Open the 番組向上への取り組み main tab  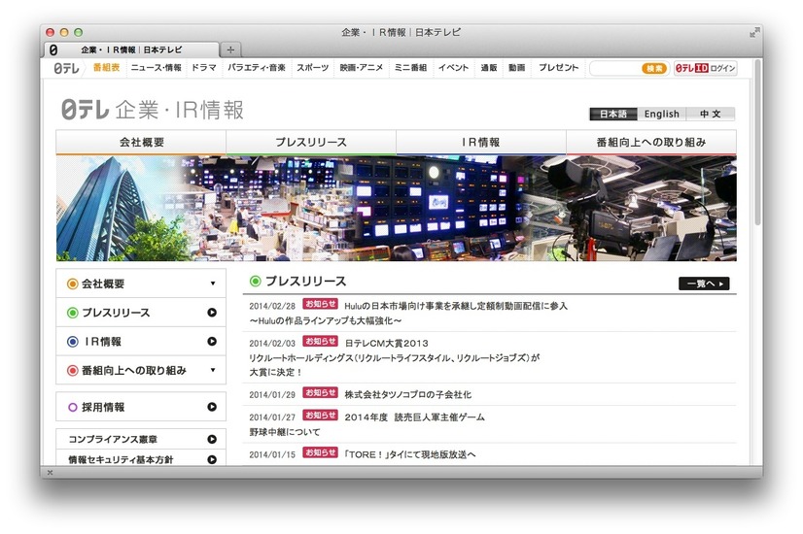point(651,142)
